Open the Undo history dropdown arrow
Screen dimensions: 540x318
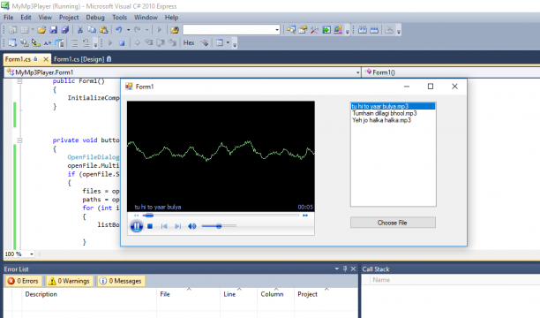click(128, 30)
